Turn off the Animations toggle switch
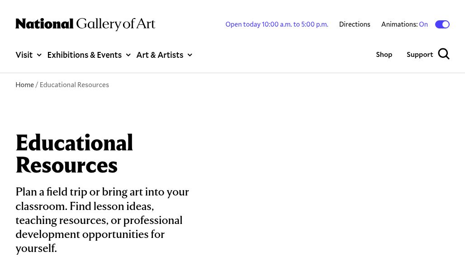 [x=442, y=24]
